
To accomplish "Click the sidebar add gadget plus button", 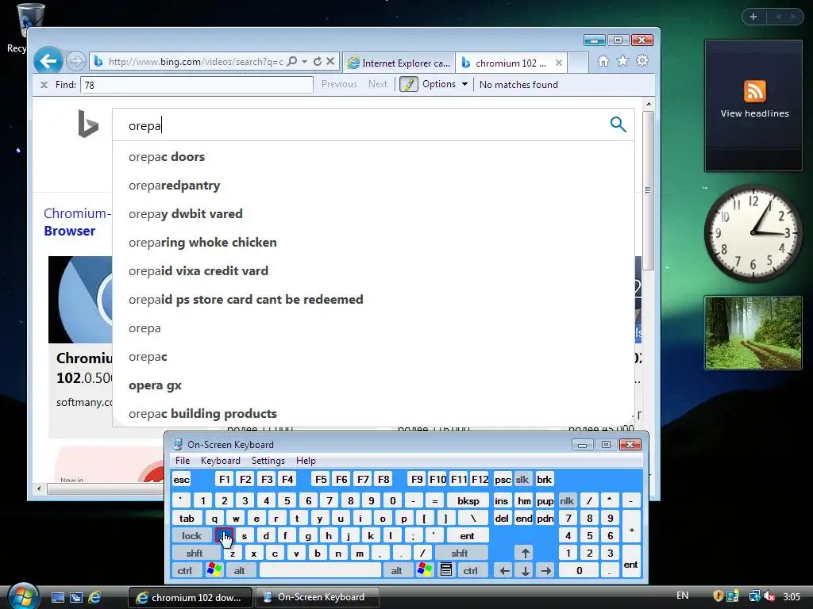I will click(753, 17).
